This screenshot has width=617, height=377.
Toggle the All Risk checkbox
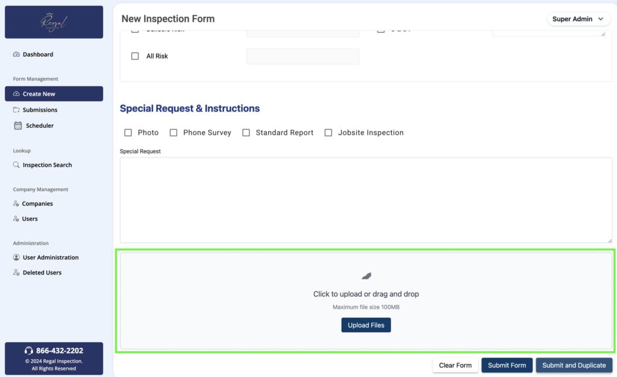[135, 56]
